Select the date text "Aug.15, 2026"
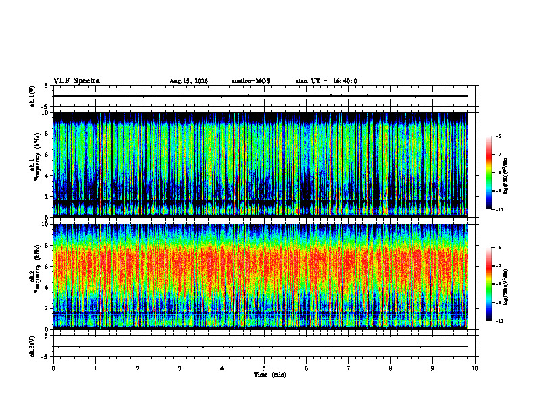 pos(188,81)
